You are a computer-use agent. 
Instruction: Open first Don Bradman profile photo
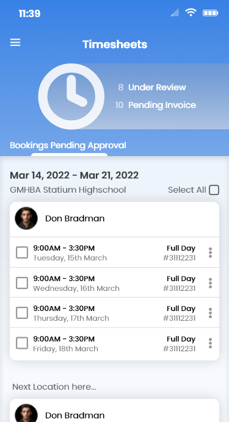[26, 218]
